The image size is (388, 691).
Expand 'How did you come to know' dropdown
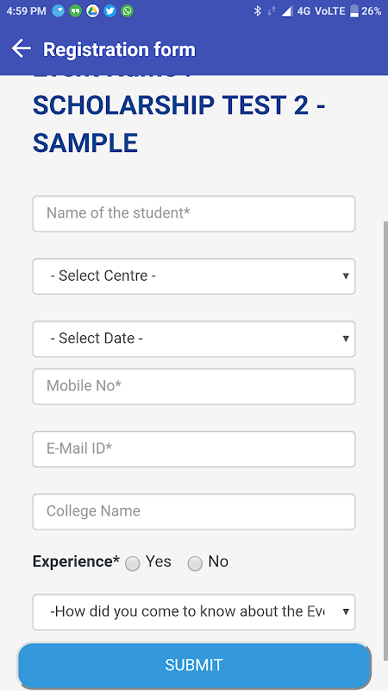194,612
